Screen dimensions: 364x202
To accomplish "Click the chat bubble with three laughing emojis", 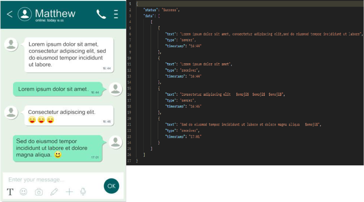I will click(x=69, y=116).
